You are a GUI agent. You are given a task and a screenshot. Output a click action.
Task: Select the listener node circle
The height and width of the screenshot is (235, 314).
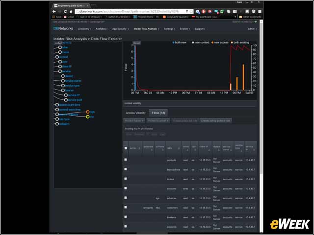(63, 90)
